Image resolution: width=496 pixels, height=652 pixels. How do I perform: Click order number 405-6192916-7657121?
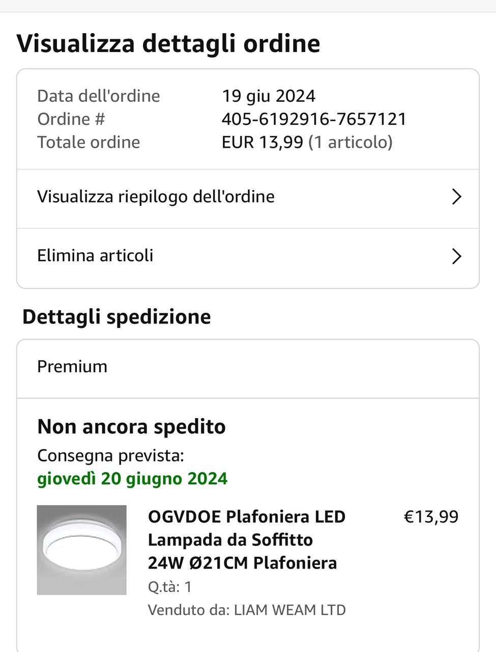pyautogui.click(x=314, y=119)
